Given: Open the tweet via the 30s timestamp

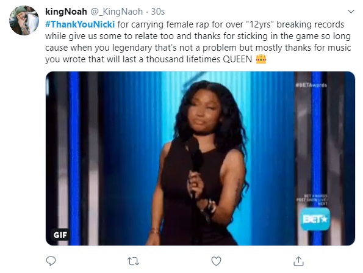Looking at the screenshot, I should [x=158, y=12].
